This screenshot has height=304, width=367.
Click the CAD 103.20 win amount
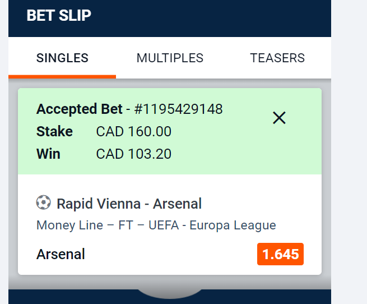point(133,154)
